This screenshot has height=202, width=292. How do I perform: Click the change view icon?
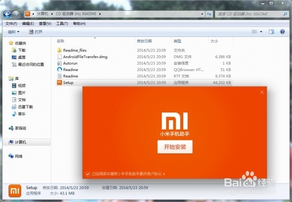point(254,31)
